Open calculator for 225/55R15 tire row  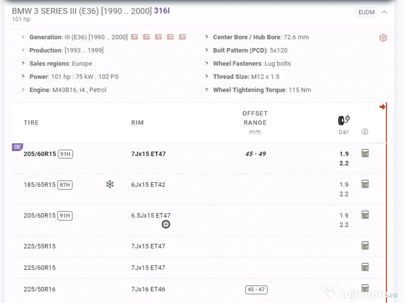click(x=365, y=246)
